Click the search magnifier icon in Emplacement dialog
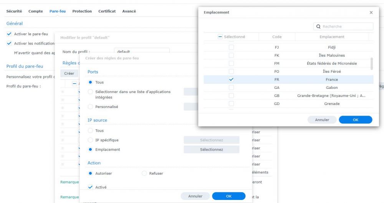 [318, 26]
